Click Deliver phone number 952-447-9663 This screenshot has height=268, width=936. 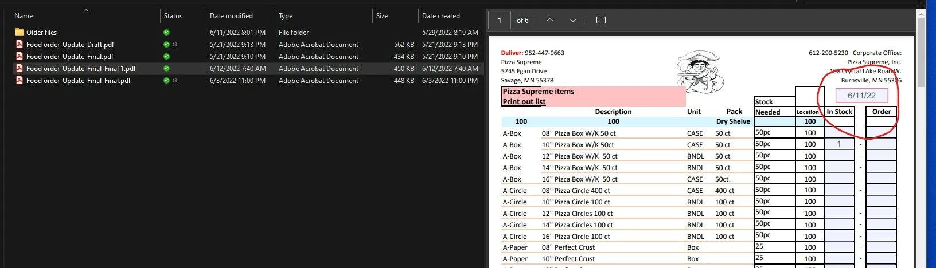[544, 53]
